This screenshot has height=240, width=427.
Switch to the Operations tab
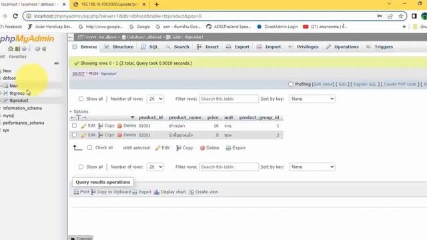342,47
